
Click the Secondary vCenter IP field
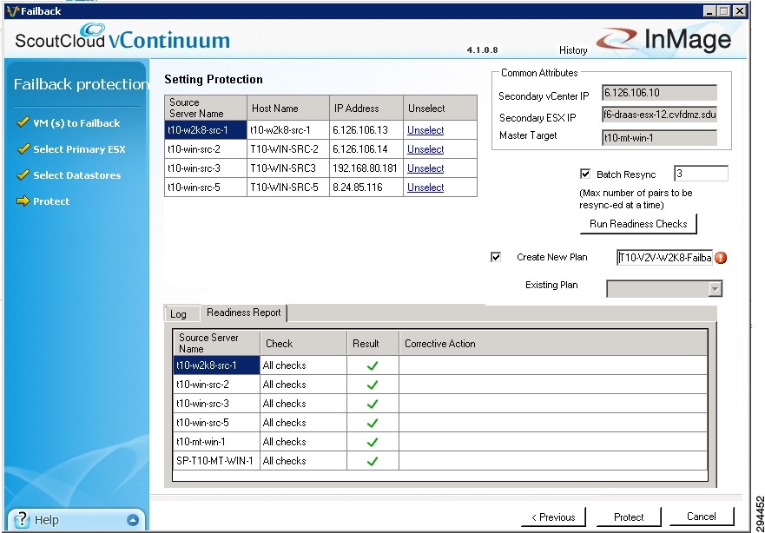coord(660,93)
